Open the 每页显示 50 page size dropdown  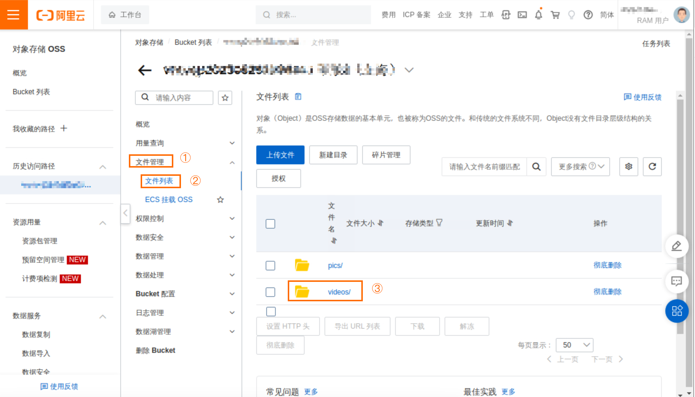tap(574, 345)
